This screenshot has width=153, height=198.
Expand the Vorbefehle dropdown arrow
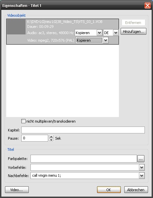tap(142, 168)
